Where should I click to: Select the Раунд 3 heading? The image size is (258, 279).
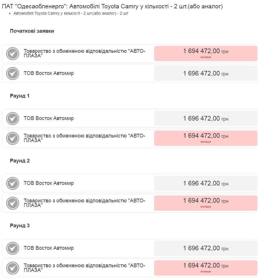20,226
